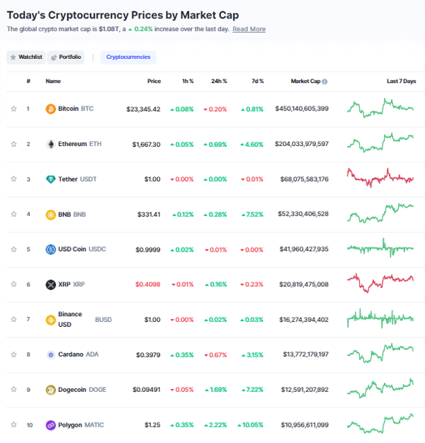425x443 pixels.
Task: Click the Ethereum diamond logo icon
Action: pyautogui.click(x=50, y=144)
